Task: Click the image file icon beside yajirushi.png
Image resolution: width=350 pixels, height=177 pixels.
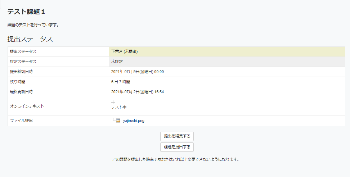Action: [x=118, y=121]
